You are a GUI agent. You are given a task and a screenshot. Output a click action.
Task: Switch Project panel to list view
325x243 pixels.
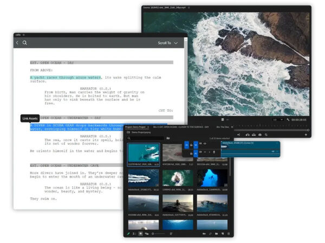point(134,234)
